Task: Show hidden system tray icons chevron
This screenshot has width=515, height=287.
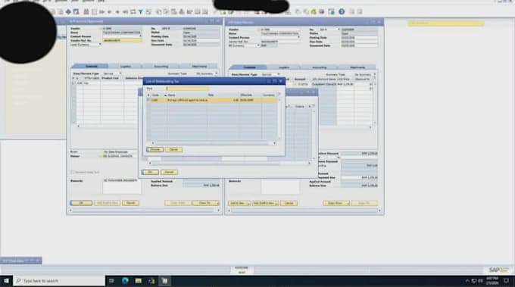Action: coord(467,281)
